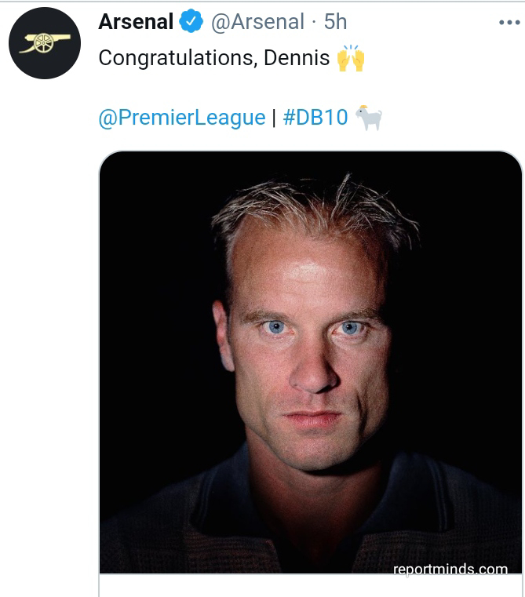Click the blue verified badge

click(192, 22)
